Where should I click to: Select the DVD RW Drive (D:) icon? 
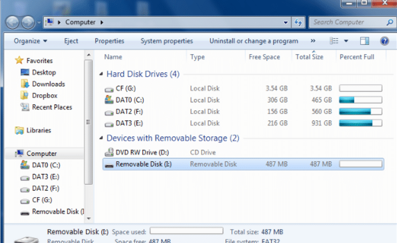[109, 152]
